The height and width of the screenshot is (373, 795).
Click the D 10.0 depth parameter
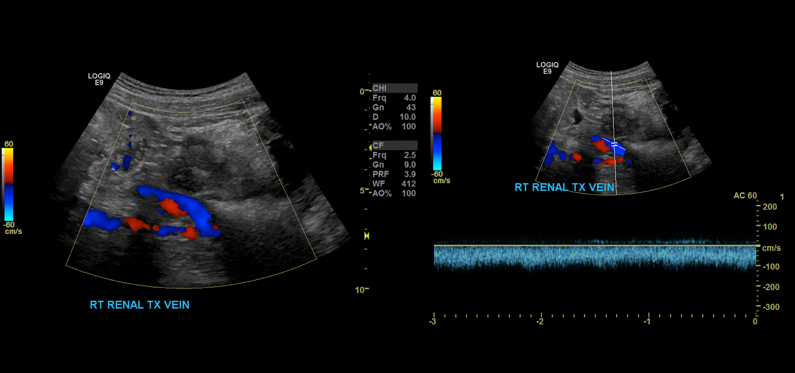[x=394, y=117]
